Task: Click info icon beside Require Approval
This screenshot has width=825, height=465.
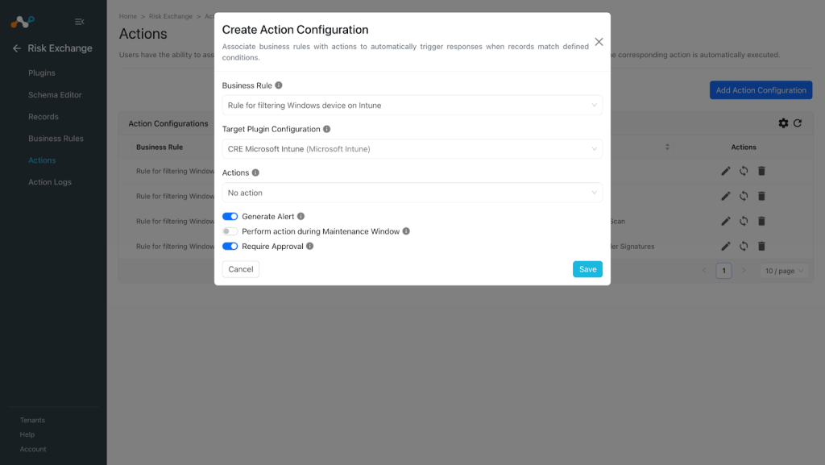Action: (310, 246)
